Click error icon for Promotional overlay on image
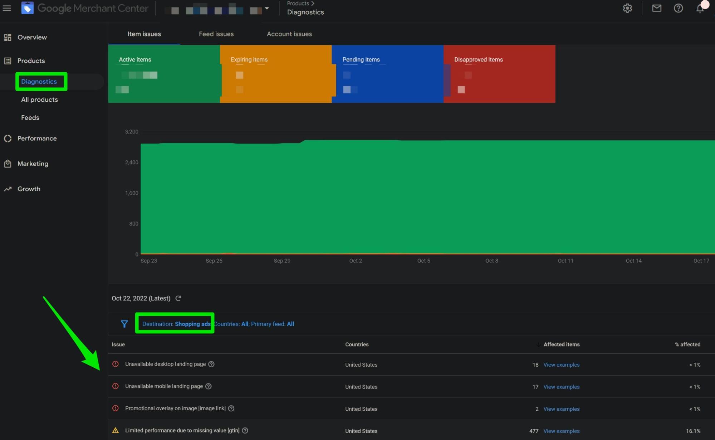 (116, 408)
